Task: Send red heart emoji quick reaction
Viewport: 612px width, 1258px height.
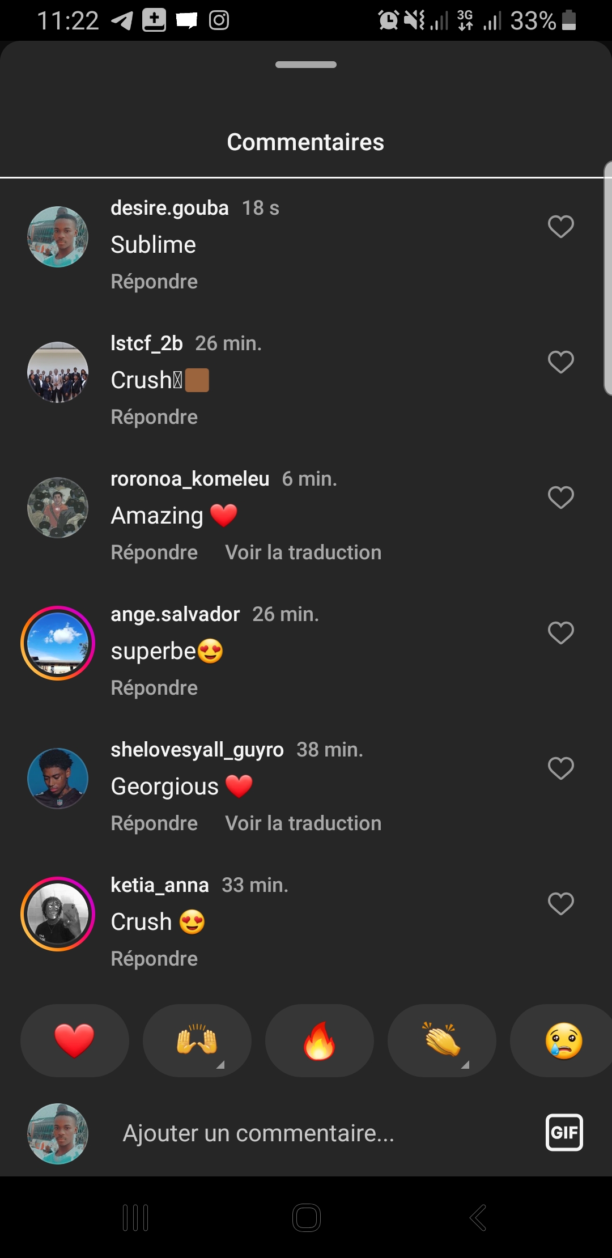Action: tap(74, 1041)
